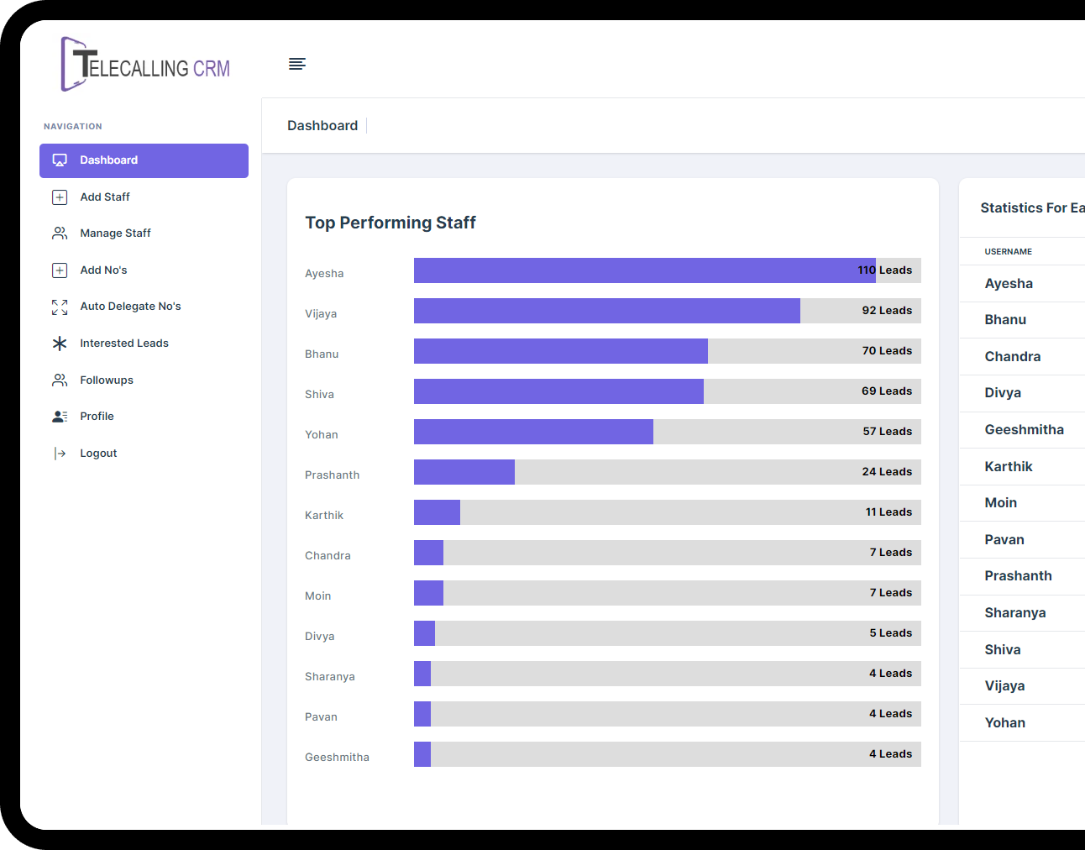
Task: Click Vijaya's 92 Leads progress bar
Action: 668,311
